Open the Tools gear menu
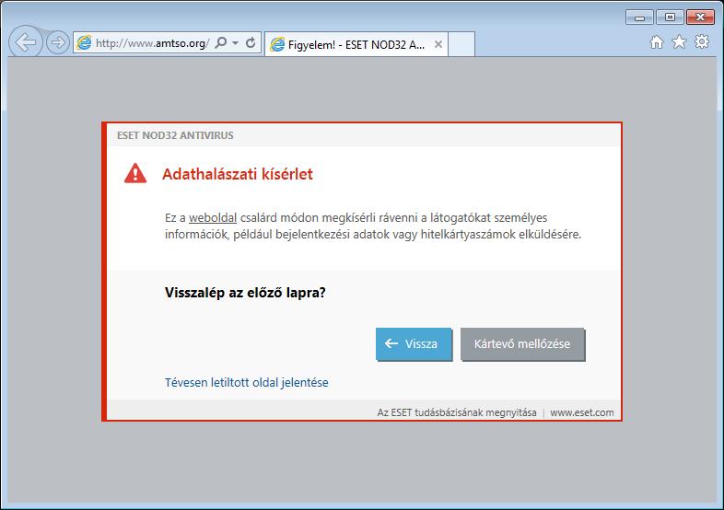Viewport: 724px width, 510px height. click(702, 42)
